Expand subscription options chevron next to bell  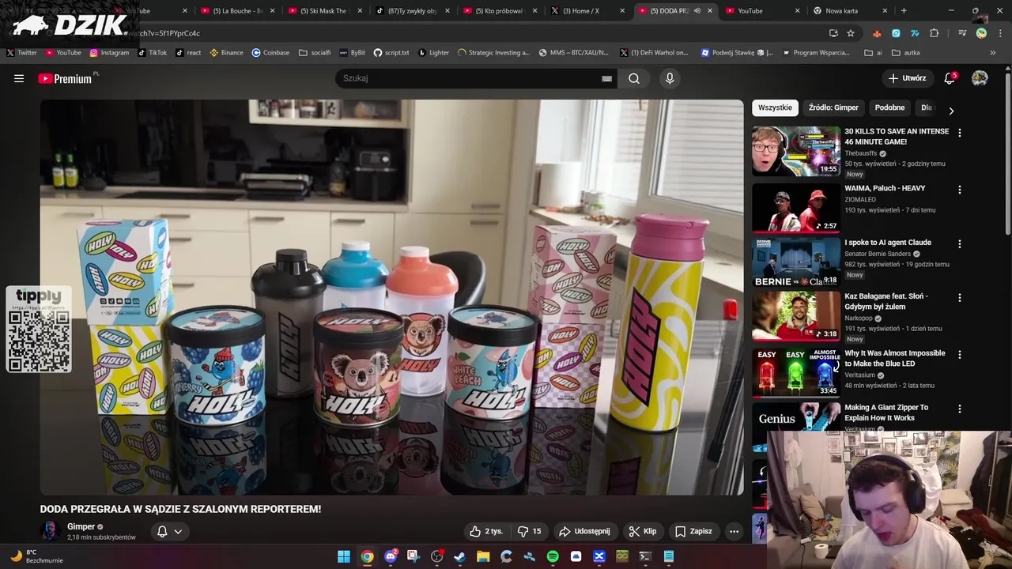tap(178, 531)
